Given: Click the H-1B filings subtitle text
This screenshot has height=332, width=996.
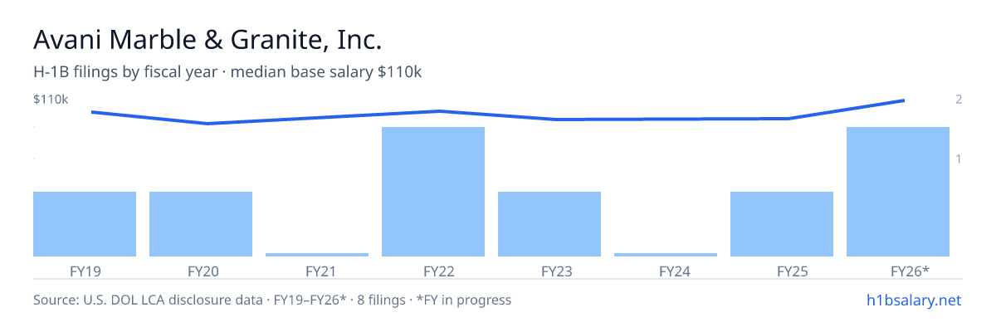Looking at the screenshot, I should [x=227, y=72].
